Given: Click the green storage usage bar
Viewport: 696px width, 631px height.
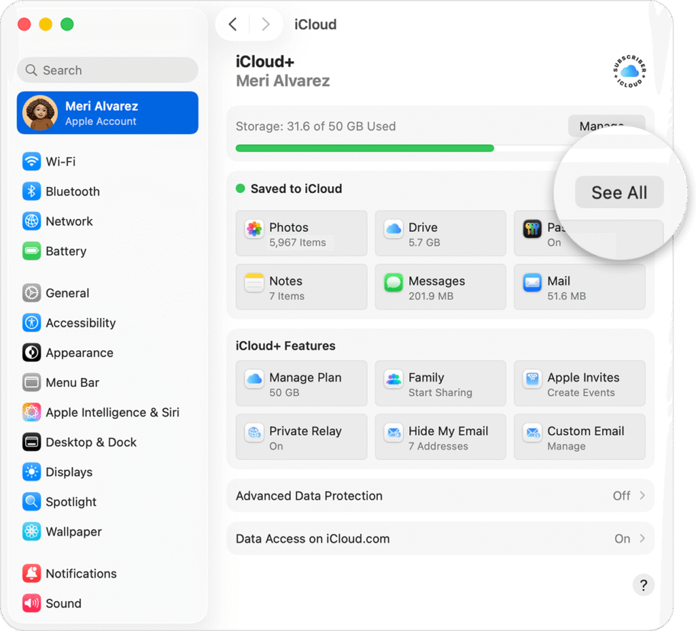Looking at the screenshot, I should 365,148.
